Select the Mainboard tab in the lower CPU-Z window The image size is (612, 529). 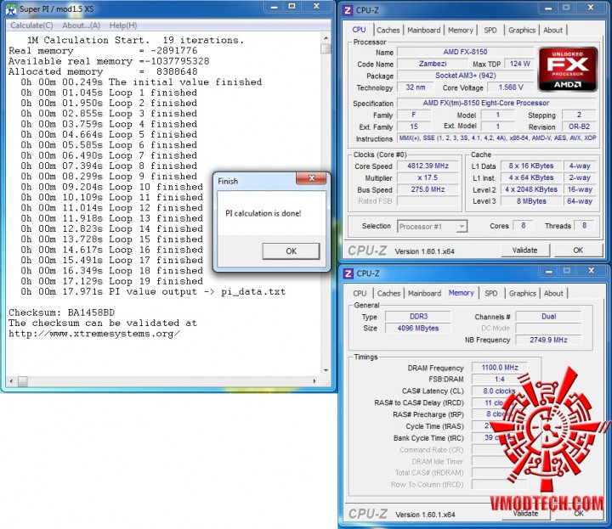click(x=424, y=293)
